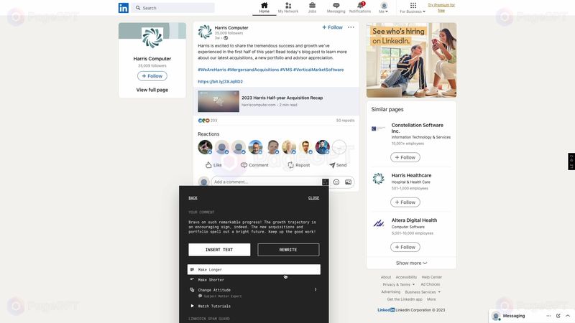
Task: Click the Try Premium for free link
Action: pyautogui.click(x=441, y=8)
